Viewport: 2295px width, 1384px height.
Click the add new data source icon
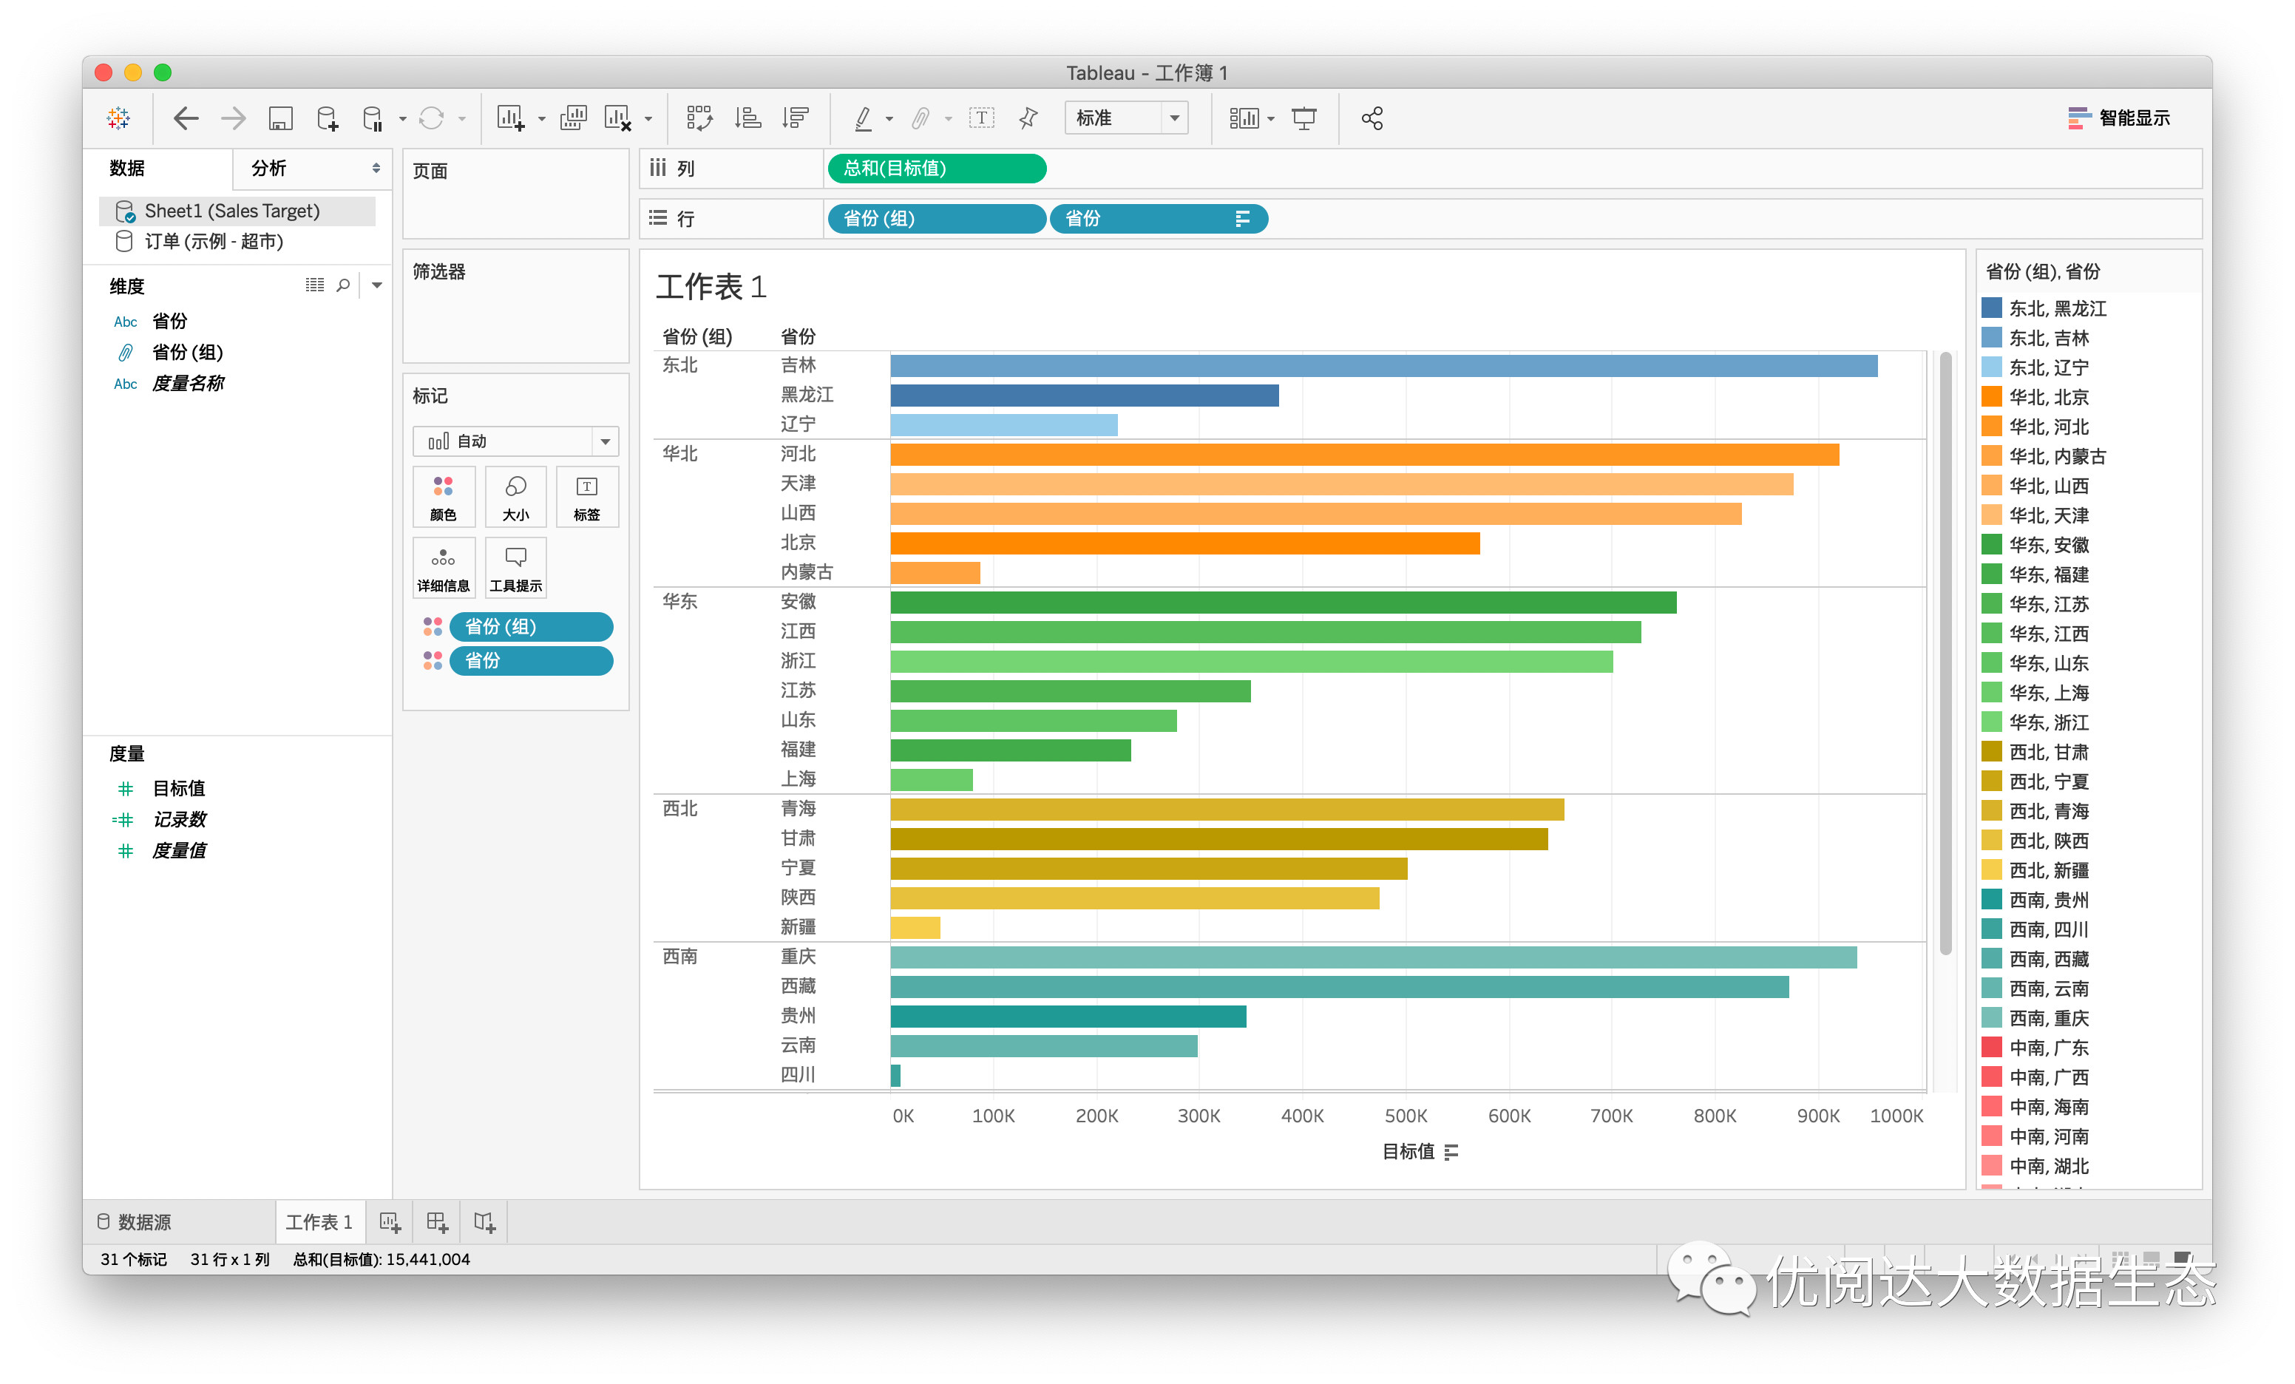(327, 118)
